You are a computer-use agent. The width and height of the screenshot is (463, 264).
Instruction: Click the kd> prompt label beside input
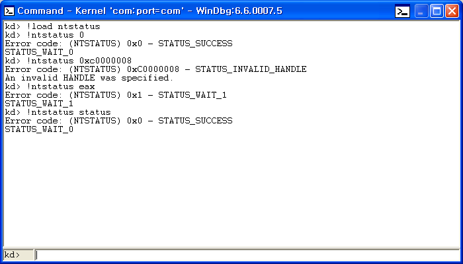coord(13,255)
